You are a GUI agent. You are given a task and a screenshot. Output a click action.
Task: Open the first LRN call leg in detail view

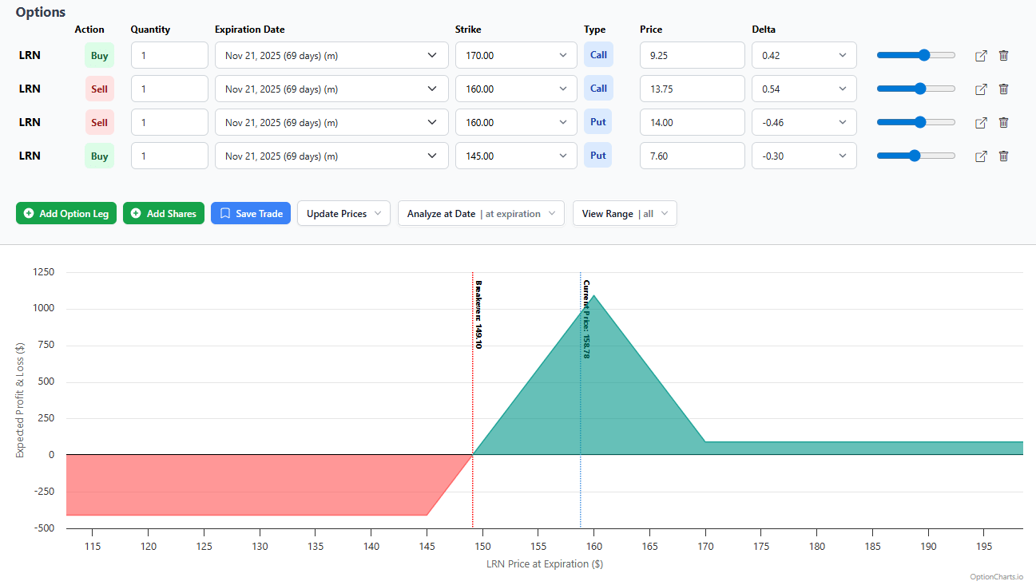coord(981,55)
